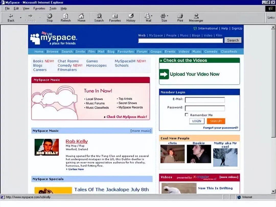Viewport: 276px width, 207px height.
Task: Open the Rob Kelly artist link
Action: click(77, 141)
